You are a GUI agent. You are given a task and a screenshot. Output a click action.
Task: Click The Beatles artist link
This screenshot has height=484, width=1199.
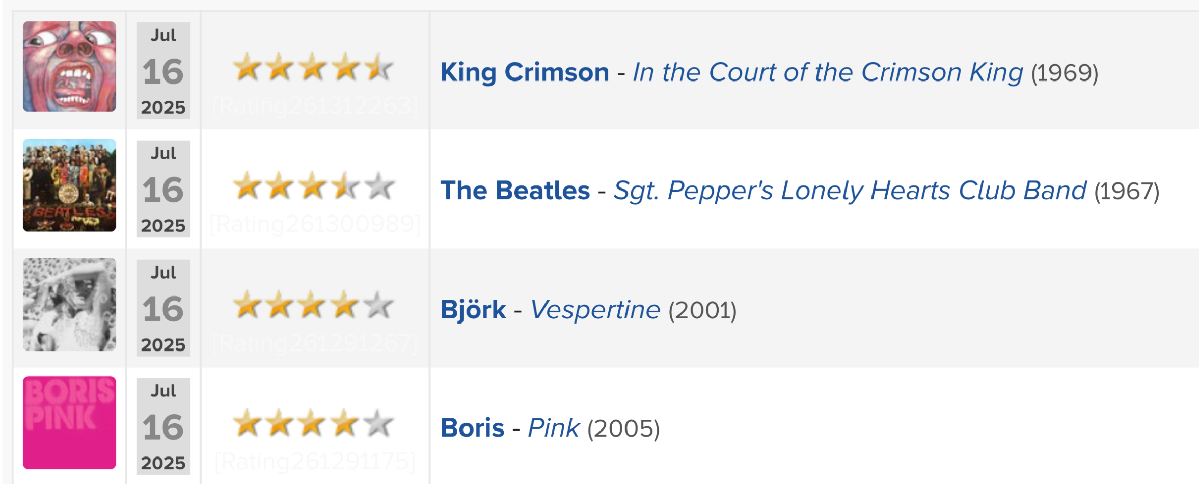515,191
